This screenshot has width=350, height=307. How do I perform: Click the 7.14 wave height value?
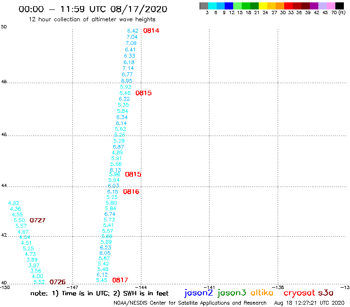128,68
